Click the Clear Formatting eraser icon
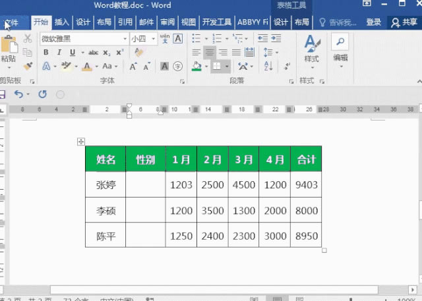 tap(139, 52)
